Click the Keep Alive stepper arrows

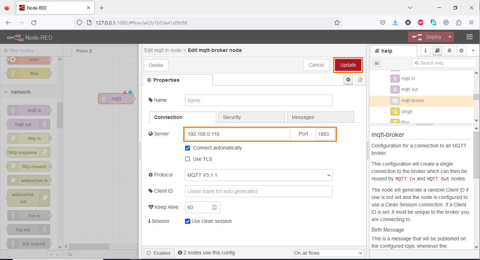[x=215, y=207]
